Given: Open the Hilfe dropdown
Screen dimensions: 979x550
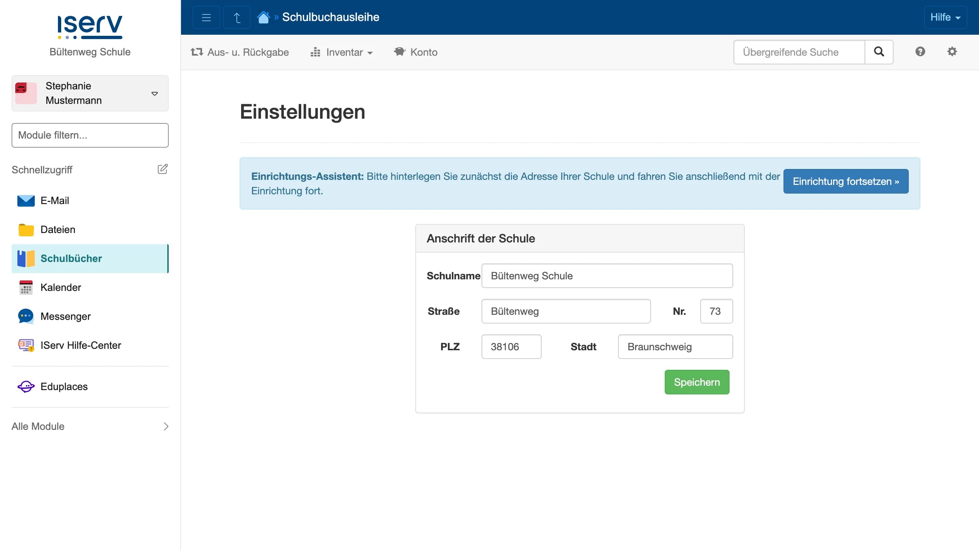Looking at the screenshot, I should pyautogui.click(x=945, y=17).
